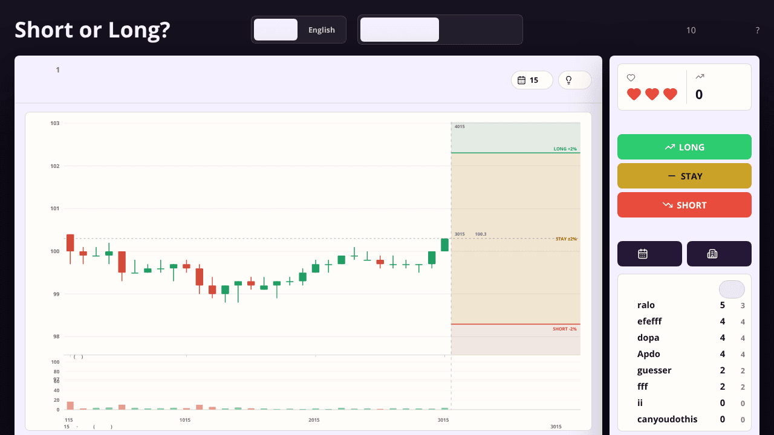
Task: Click the SHORT -2% chart label
Action: click(x=565, y=329)
